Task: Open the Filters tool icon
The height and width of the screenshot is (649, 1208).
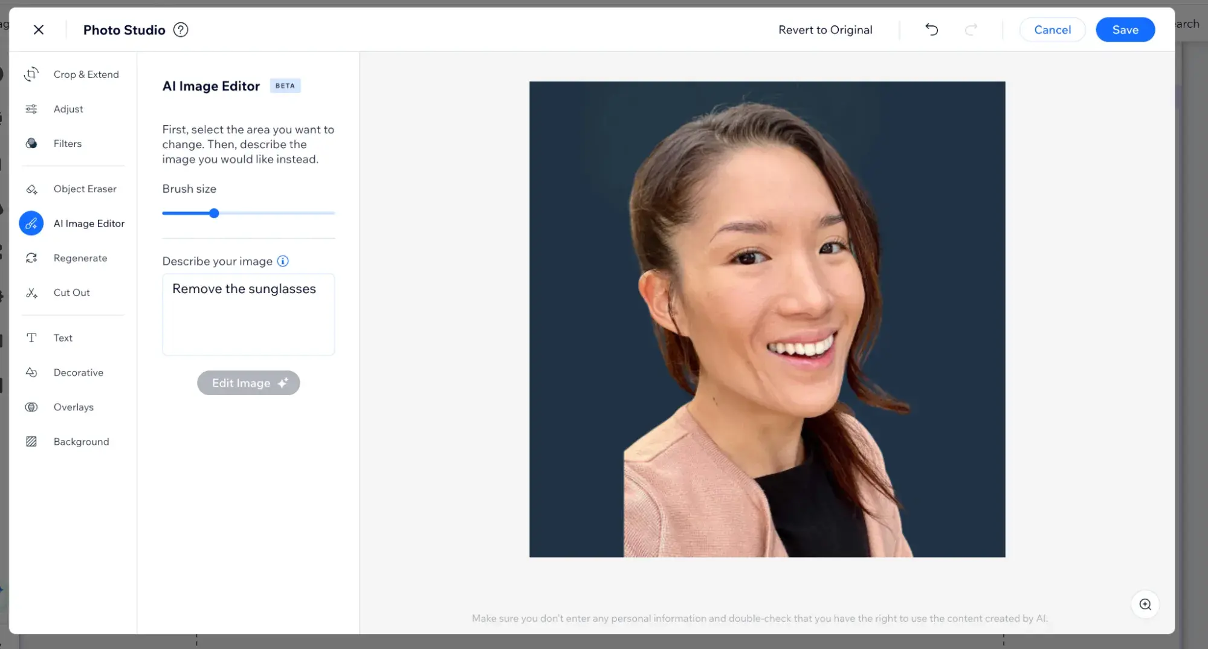Action: [x=31, y=143]
